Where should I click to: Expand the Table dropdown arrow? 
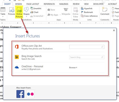pyautogui.click(x=3, y=17)
